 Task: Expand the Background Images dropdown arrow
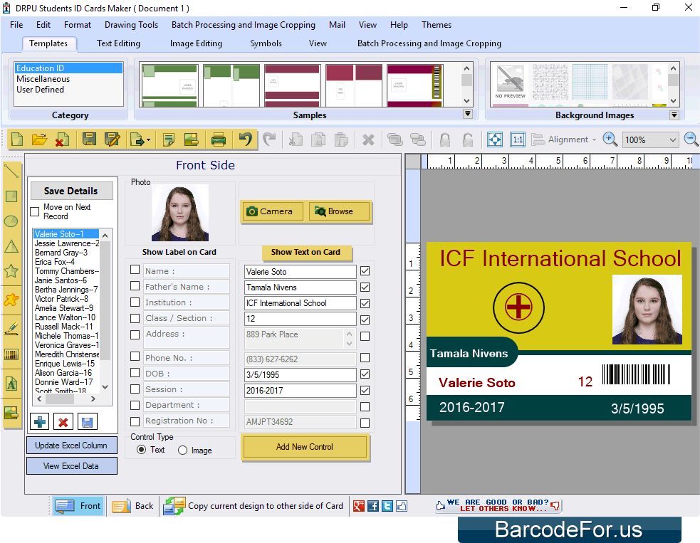(674, 115)
